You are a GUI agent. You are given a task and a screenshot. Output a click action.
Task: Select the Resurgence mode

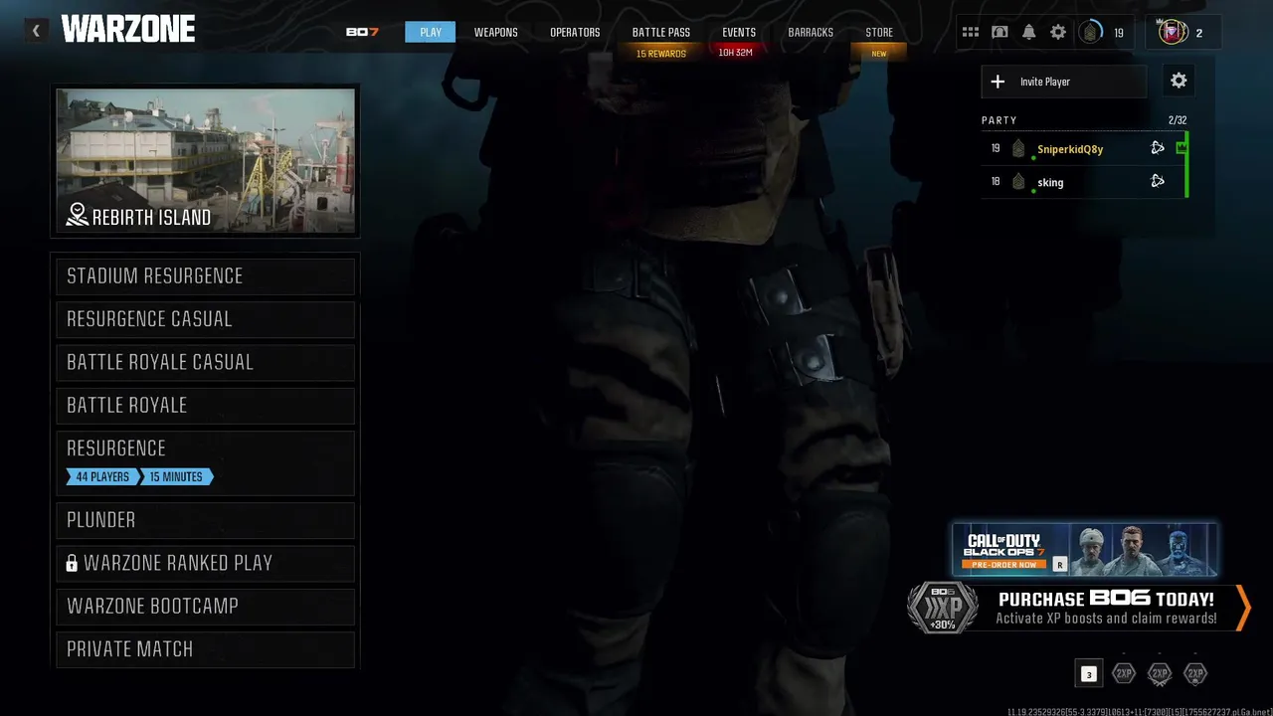[206, 462]
